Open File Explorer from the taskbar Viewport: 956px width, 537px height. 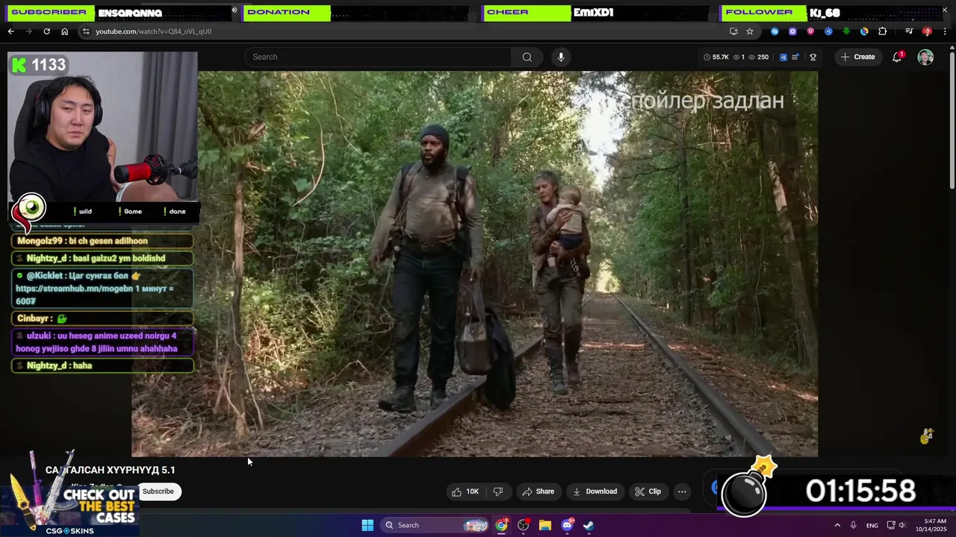coord(545,525)
